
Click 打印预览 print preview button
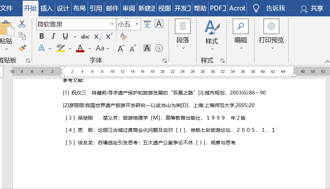(x=271, y=34)
